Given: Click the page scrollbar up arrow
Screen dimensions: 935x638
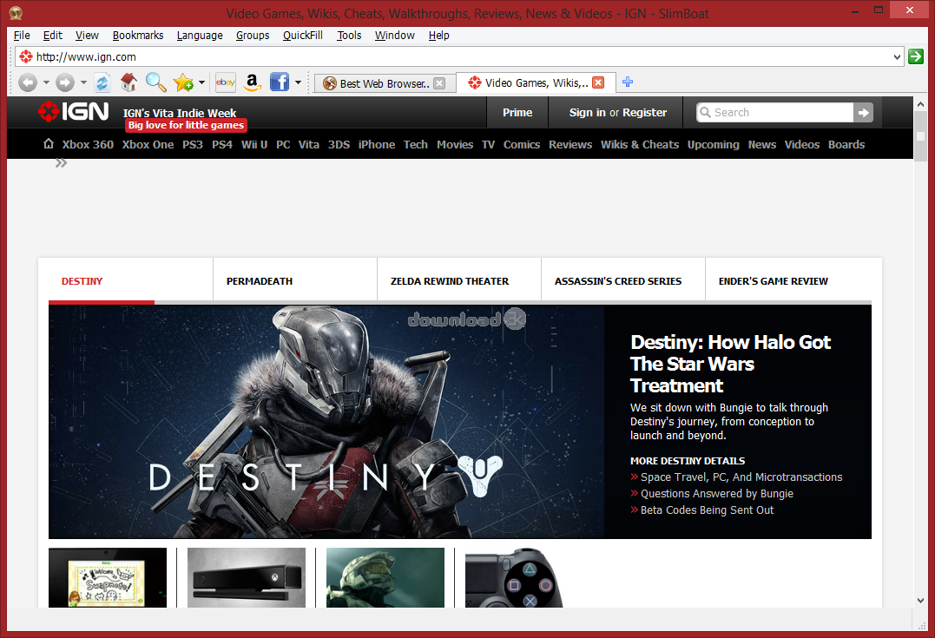Looking at the screenshot, I should 921,104.
